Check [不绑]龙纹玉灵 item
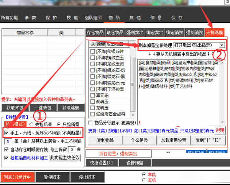The width and height of the screenshot is (230, 185). pyautogui.click(x=92, y=64)
